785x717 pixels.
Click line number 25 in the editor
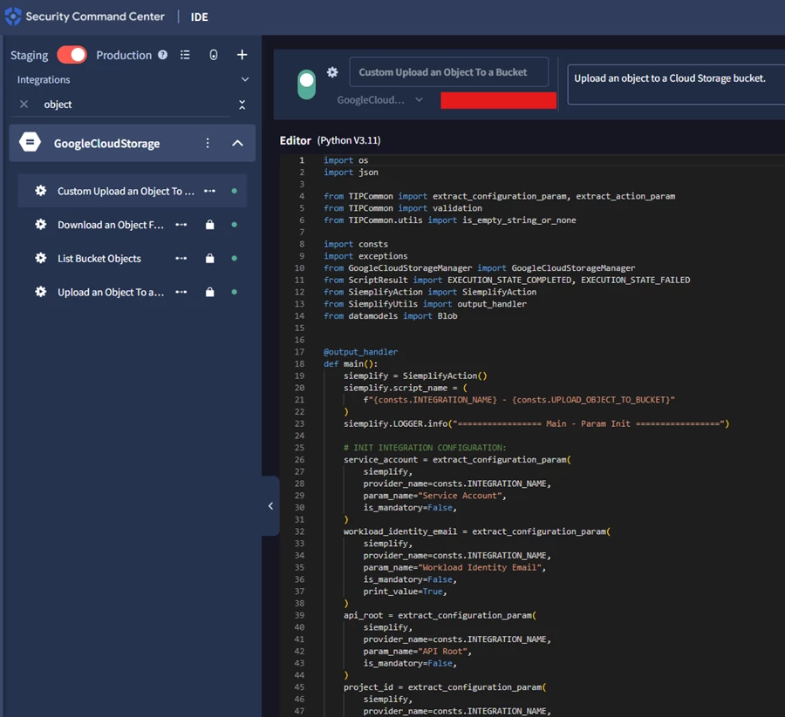(299, 448)
